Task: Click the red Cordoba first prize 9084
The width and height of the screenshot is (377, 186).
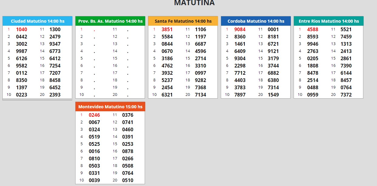Action: (240, 30)
